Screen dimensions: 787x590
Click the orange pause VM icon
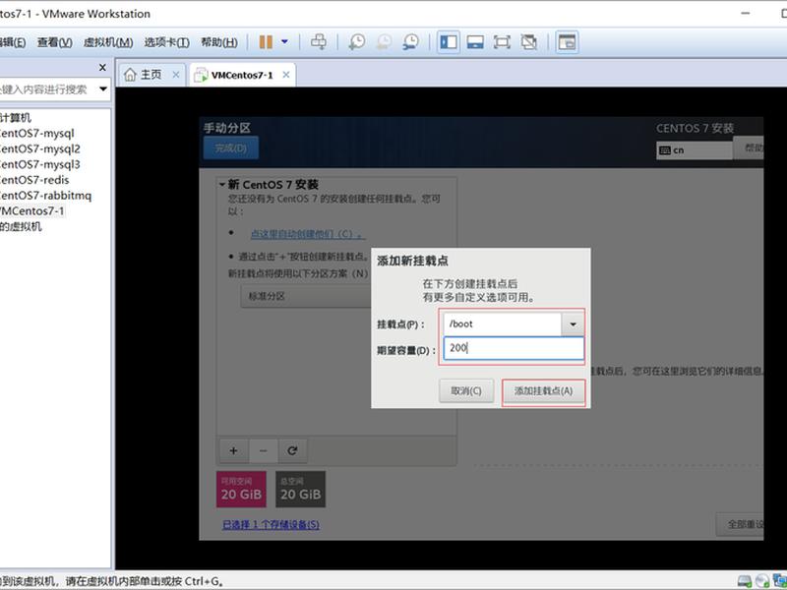click(266, 42)
